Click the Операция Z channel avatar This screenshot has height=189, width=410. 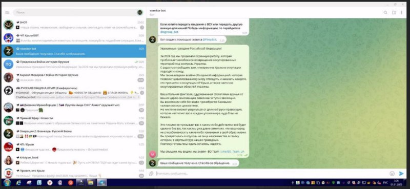[x=8, y=134]
